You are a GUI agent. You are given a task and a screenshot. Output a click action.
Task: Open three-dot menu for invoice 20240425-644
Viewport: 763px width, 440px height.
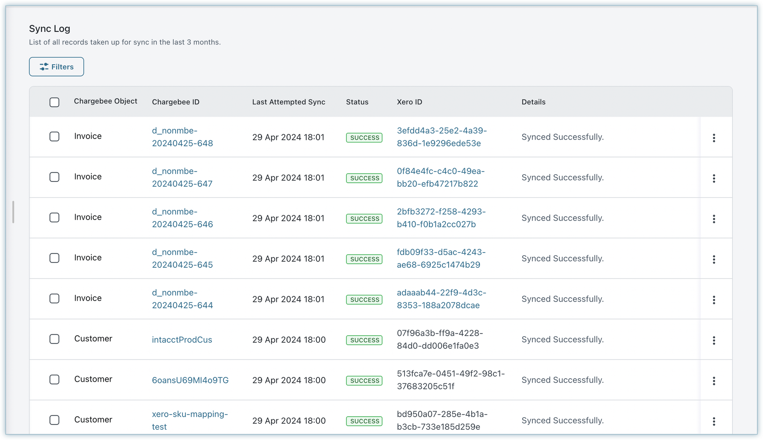(x=714, y=300)
